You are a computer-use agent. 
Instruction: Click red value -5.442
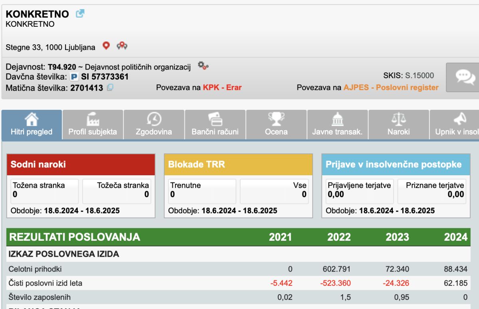point(281,283)
